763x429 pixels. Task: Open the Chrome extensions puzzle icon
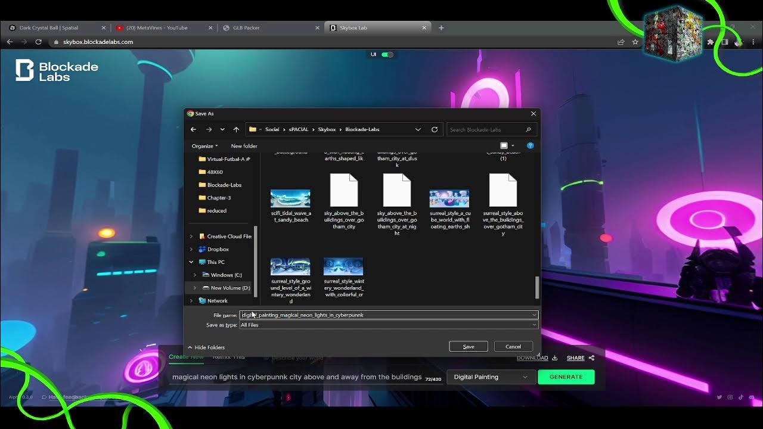711,42
